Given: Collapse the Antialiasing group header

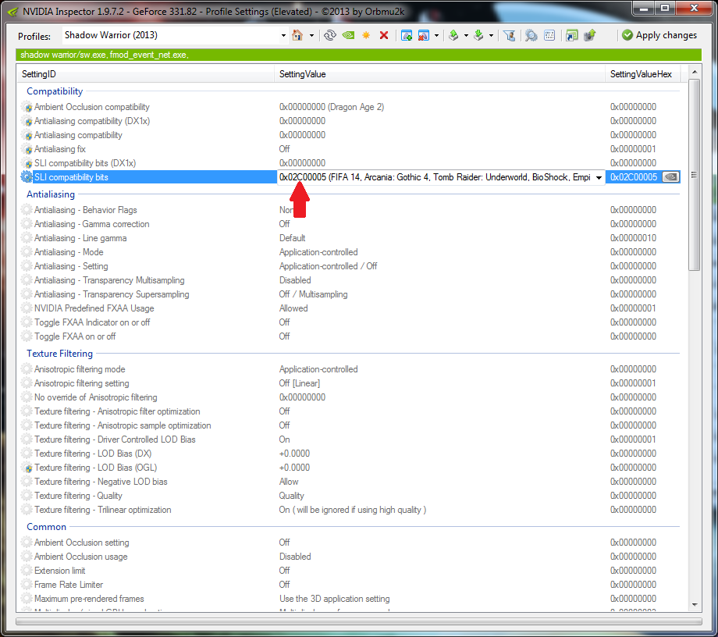Looking at the screenshot, I should (51, 194).
